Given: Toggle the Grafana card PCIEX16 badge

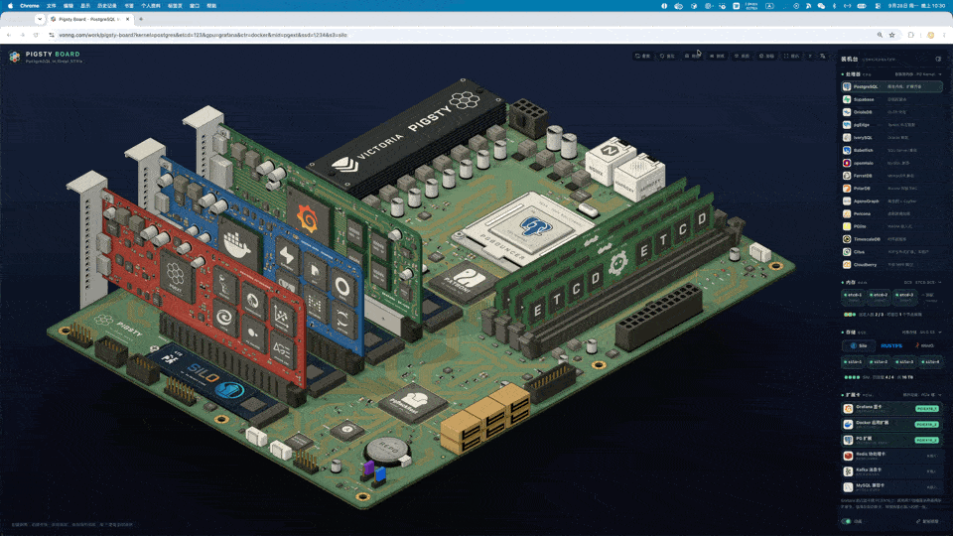Looking at the screenshot, I should click(927, 408).
